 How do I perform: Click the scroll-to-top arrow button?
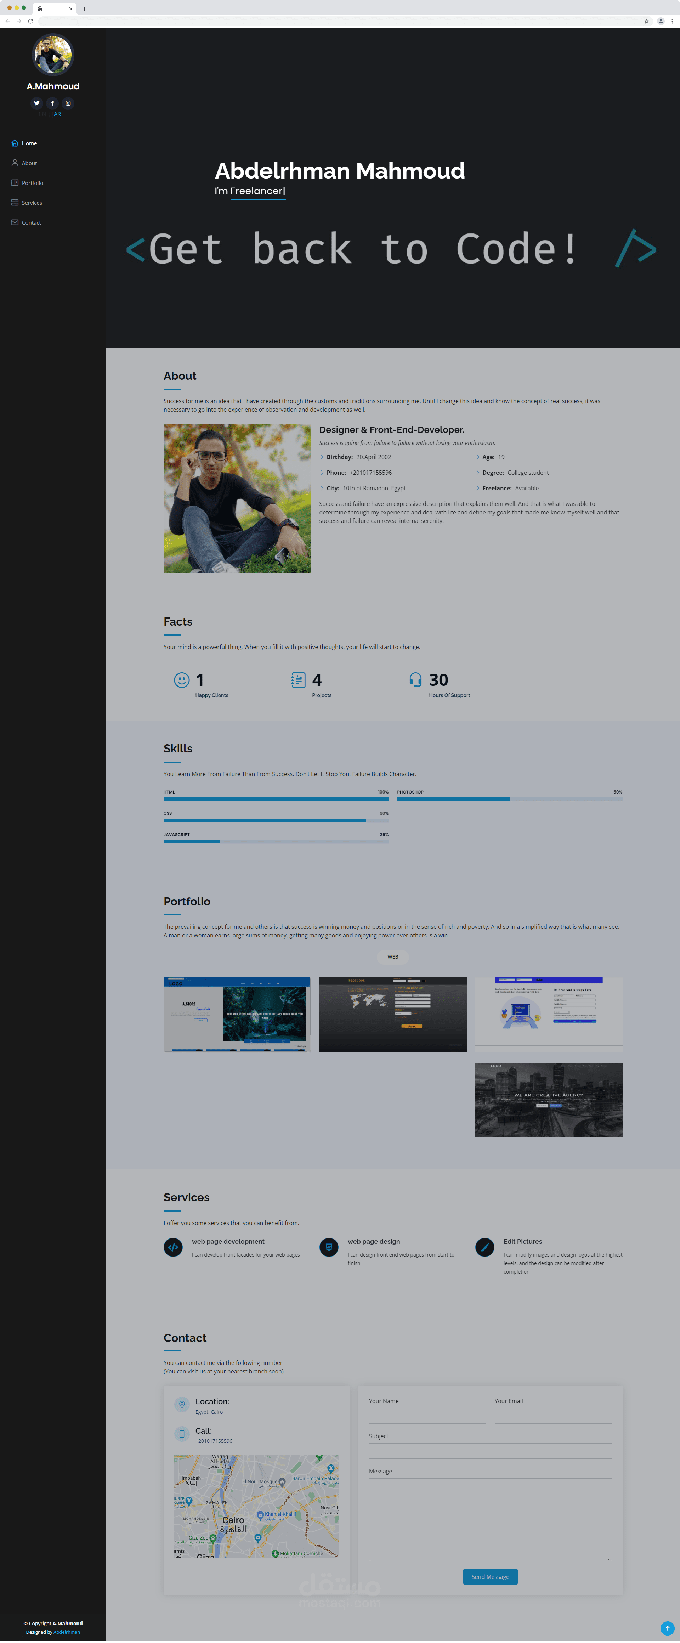(667, 1628)
